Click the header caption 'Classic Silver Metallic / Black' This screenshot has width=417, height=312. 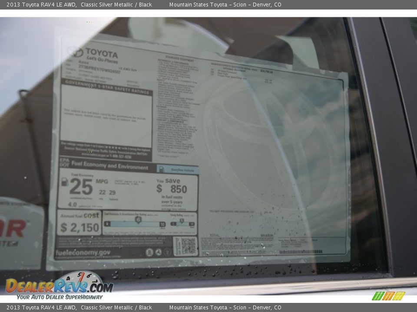[x=116, y=4]
